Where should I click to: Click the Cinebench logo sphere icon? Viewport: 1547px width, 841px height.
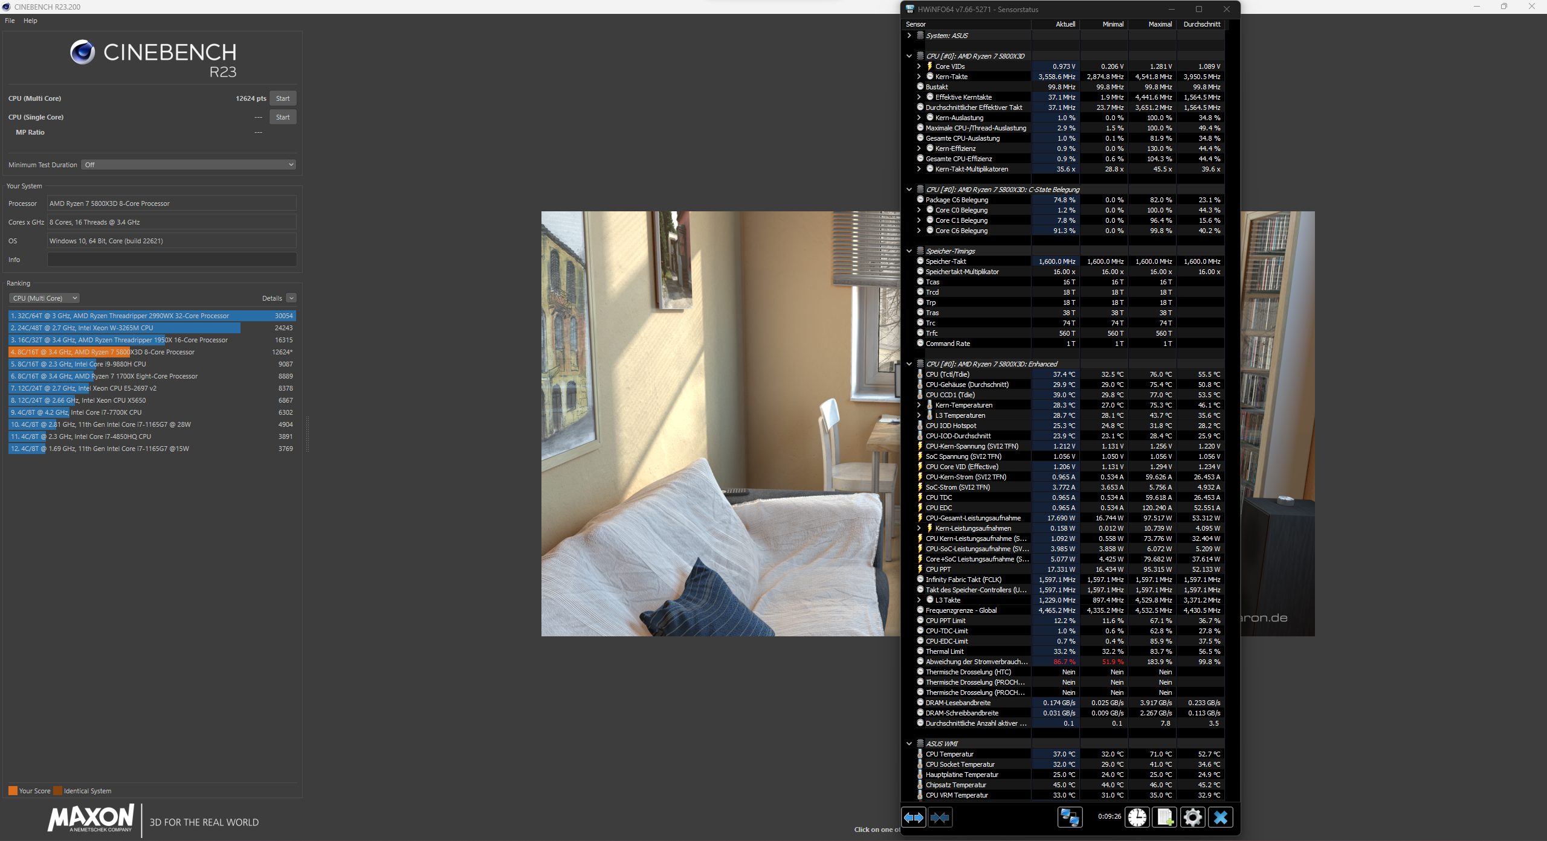(x=82, y=53)
